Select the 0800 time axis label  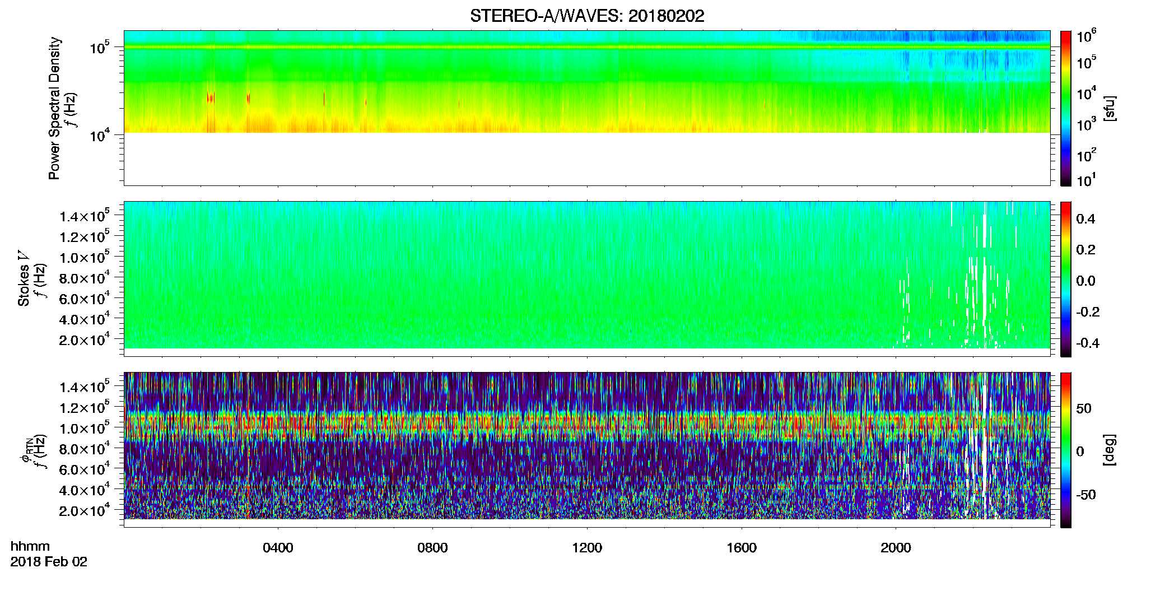pos(432,548)
